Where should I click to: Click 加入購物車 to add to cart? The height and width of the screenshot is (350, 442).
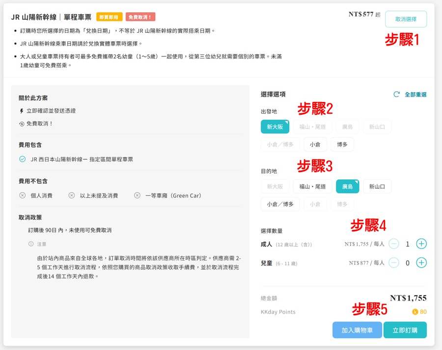click(357, 330)
